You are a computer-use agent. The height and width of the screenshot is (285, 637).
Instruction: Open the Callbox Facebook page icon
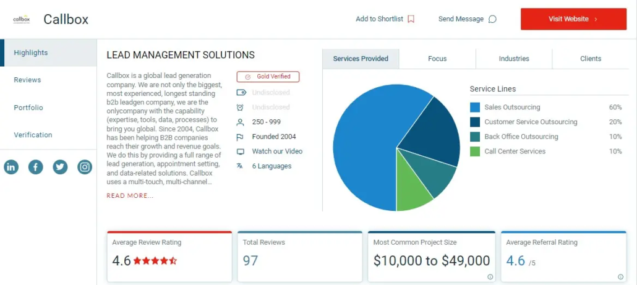36,167
